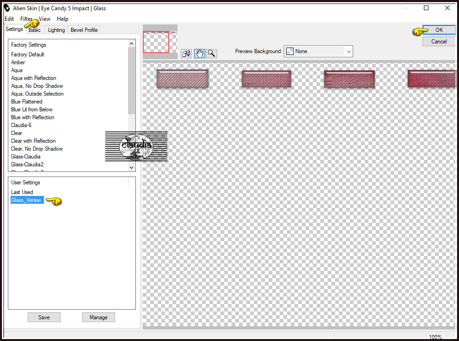Select the Glass_Venise user setting
The image size is (459, 341).
[x=27, y=200]
